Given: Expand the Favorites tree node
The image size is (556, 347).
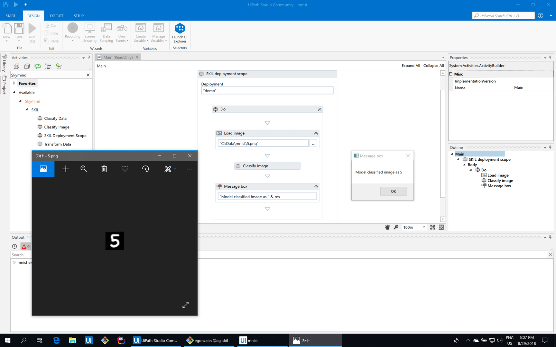Looking at the screenshot, I should point(14,83).
